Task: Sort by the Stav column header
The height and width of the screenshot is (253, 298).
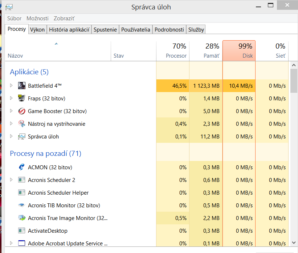Action: point(134,51)
